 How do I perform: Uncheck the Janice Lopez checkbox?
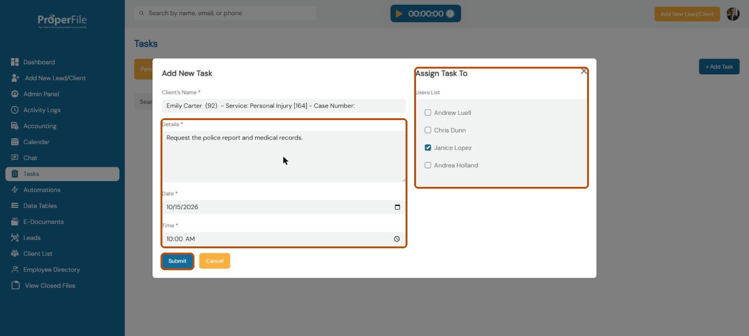click(428, 148)
